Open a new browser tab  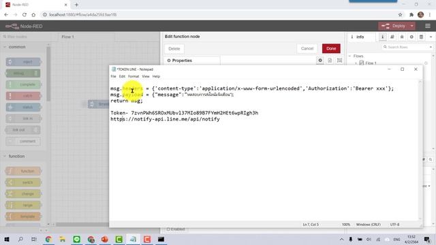pos(76,5)
